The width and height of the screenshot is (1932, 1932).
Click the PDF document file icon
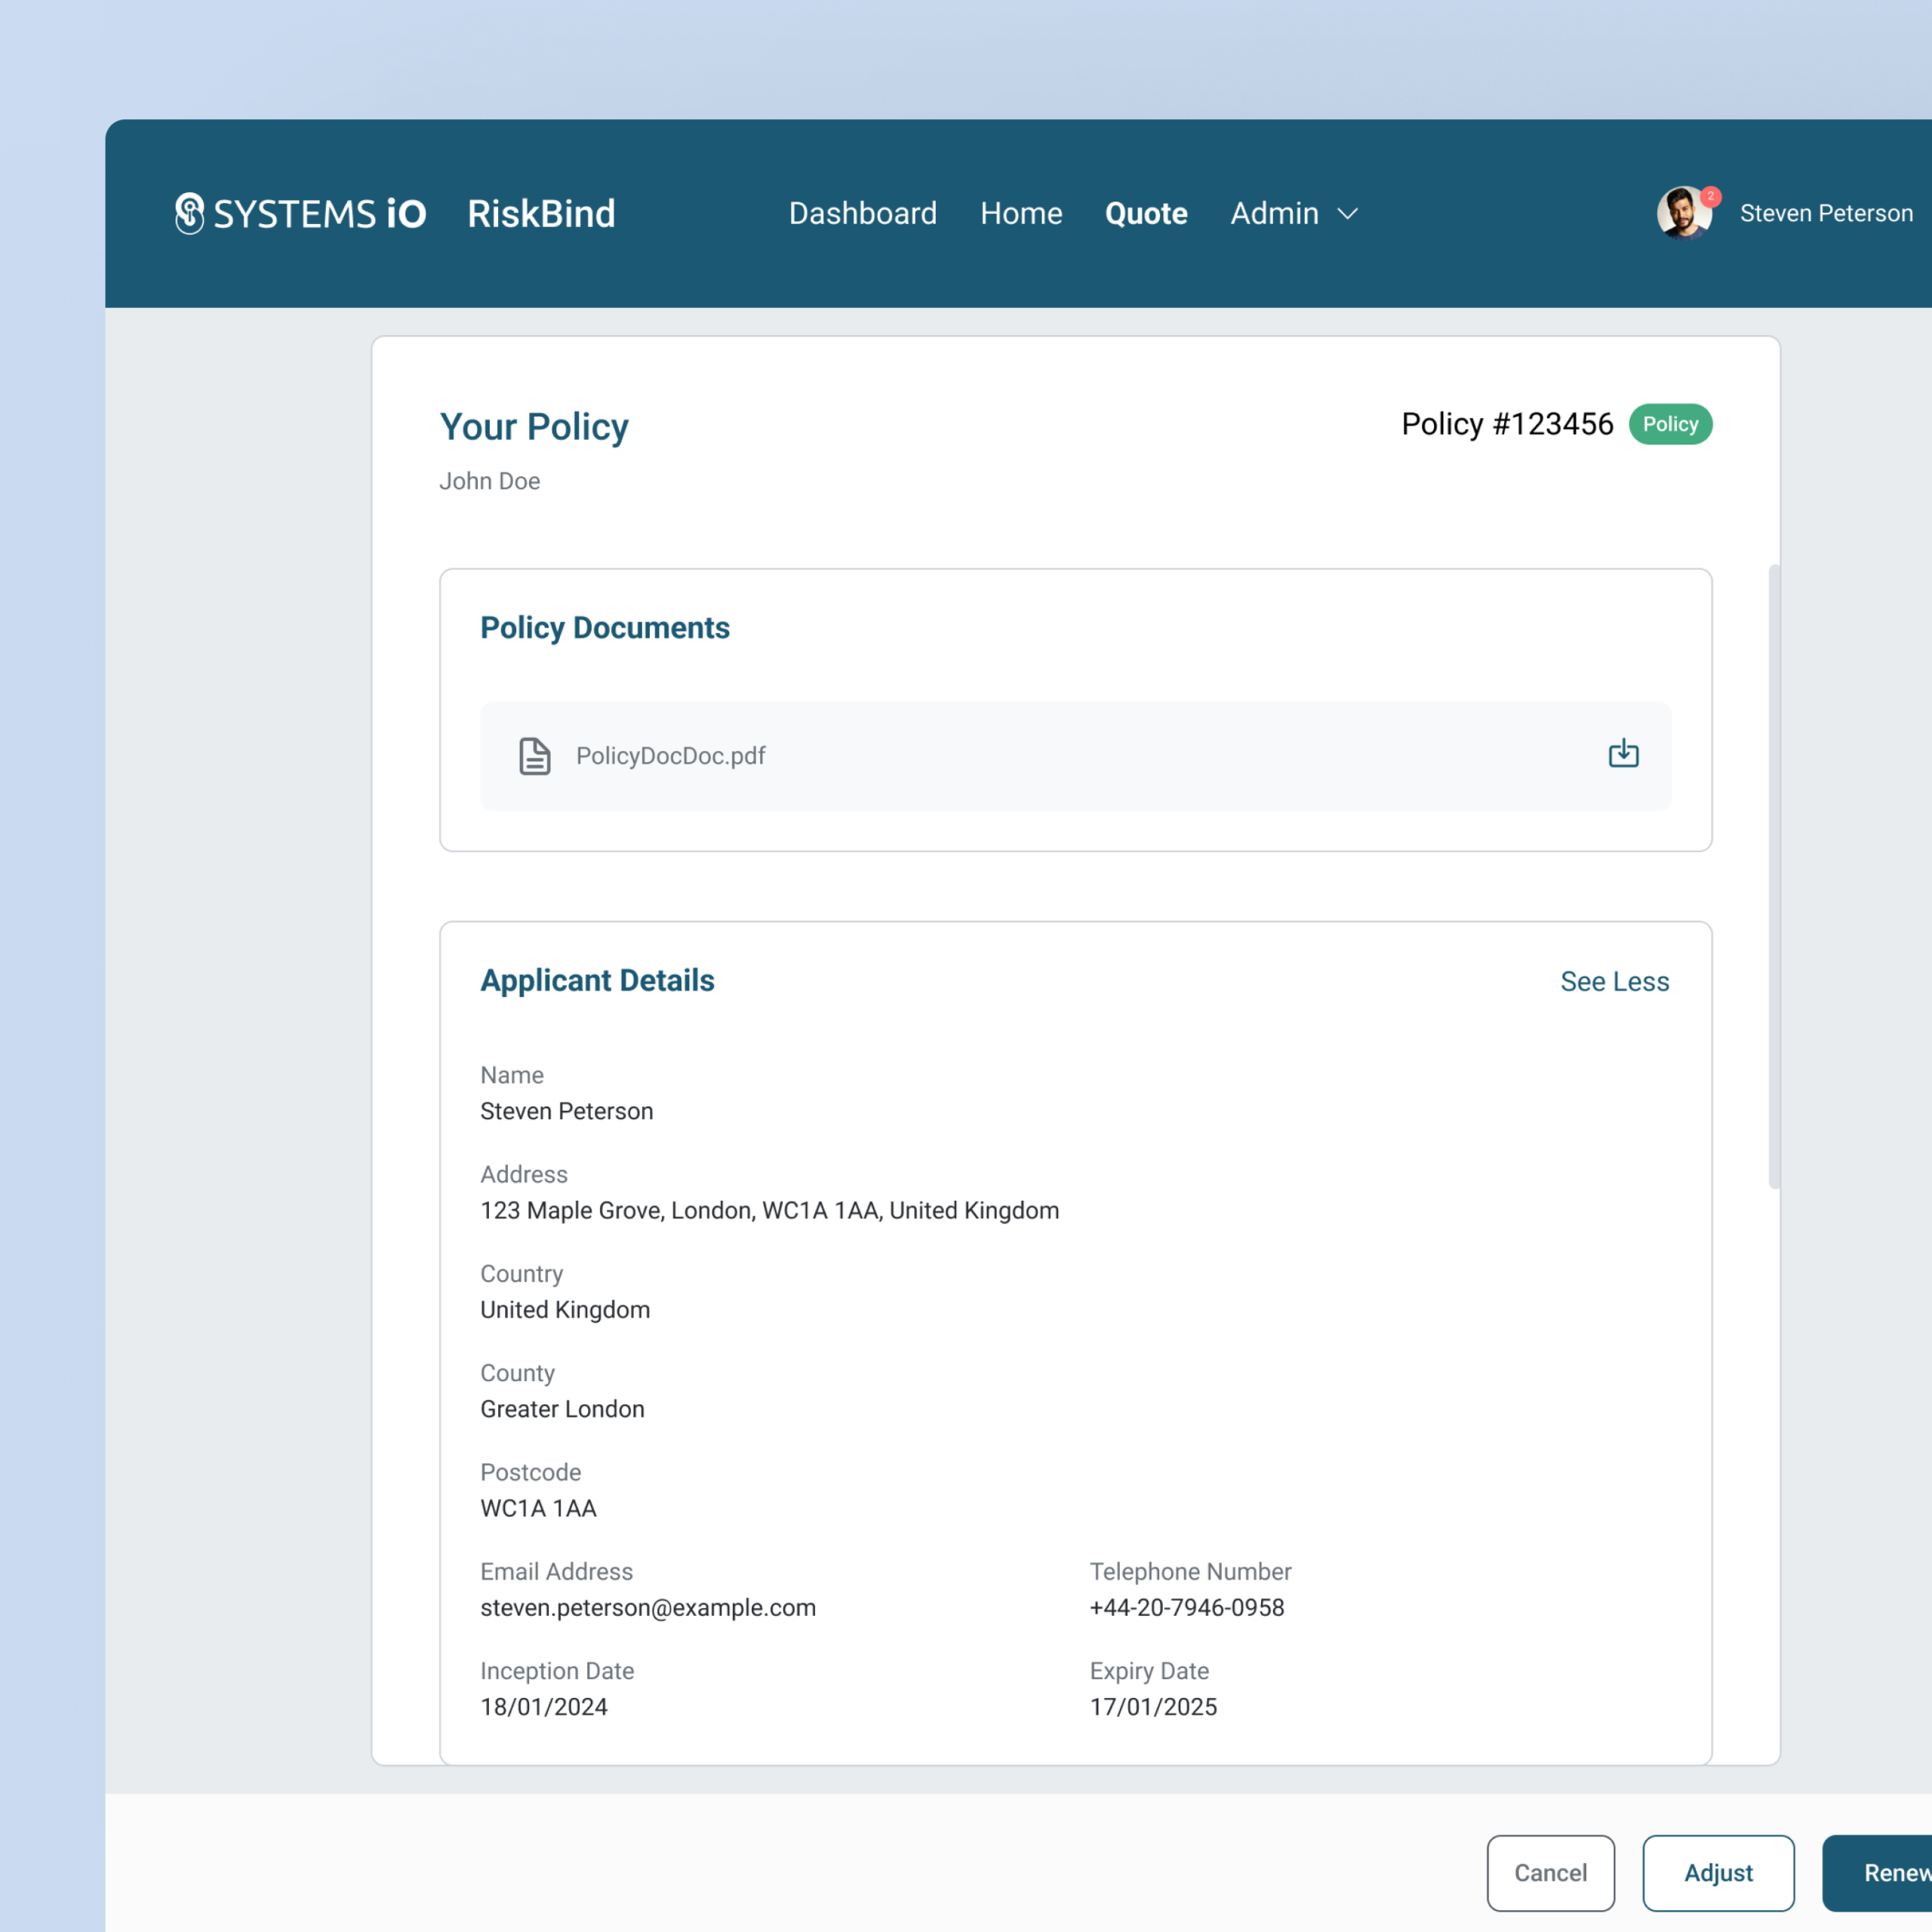534,756
